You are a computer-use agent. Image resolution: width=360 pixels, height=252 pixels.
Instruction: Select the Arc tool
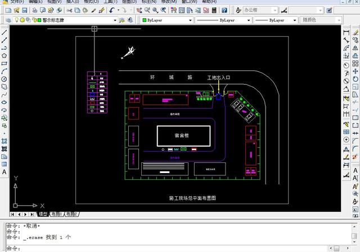point(4,72)
